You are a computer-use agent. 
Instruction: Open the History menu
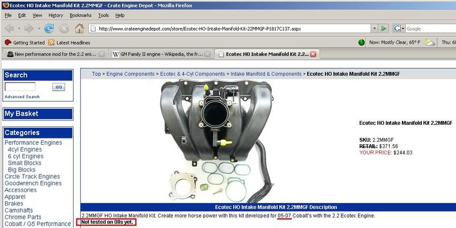(56, 15)
